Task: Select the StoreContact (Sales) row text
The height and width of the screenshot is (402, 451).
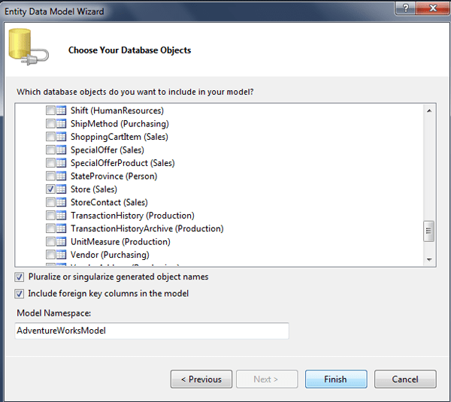Action: (x=109, y=202)
